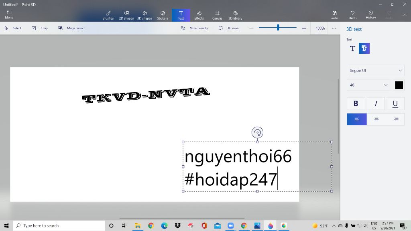Viewport: 411px width, 231px height.
Task: Click the 100% zoom value field
Action: pos(320,28)
